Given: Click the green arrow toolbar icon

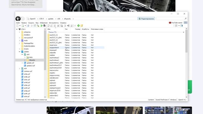Looking at the screenshot, I should point(42,26).
